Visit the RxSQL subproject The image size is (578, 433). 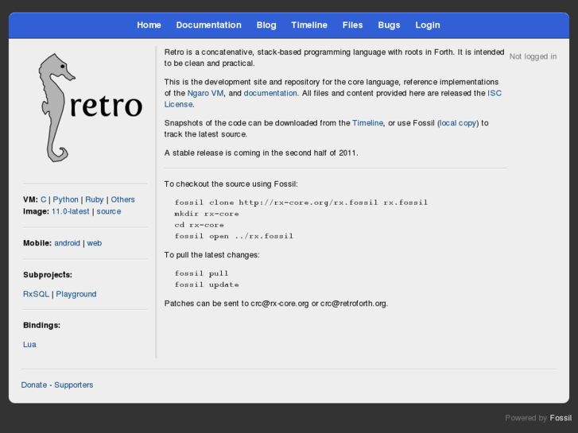(36, 295)
